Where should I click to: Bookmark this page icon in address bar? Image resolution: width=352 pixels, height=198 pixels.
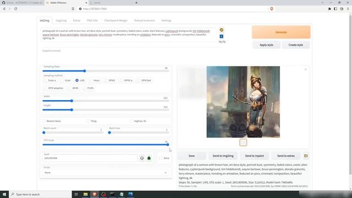coord(73,9)
